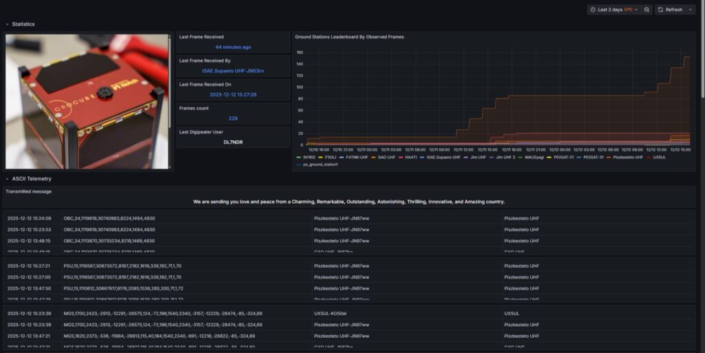Toggle the Piszkesteto UHF legend series
Screen dimensions: 705x353
click(x=627, y=157)
